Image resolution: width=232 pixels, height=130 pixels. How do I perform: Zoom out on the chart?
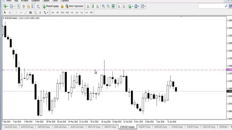(108, 6)
